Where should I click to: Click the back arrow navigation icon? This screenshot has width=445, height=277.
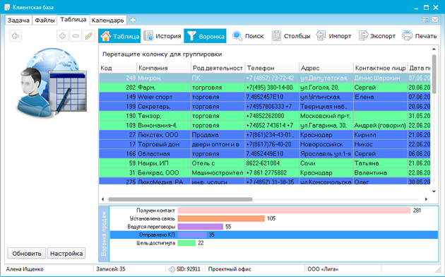pyautogui.click(x=16, y=36)
